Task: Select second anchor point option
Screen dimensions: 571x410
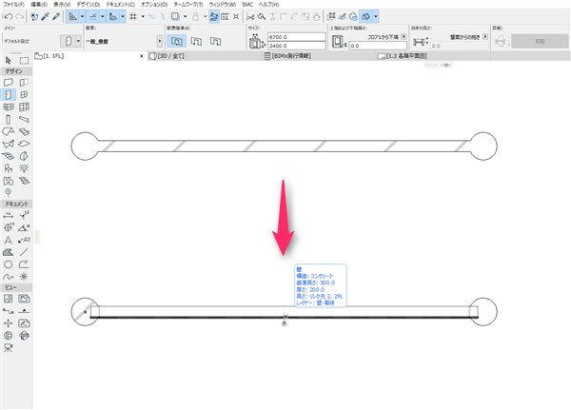Action: coord(196,41)
